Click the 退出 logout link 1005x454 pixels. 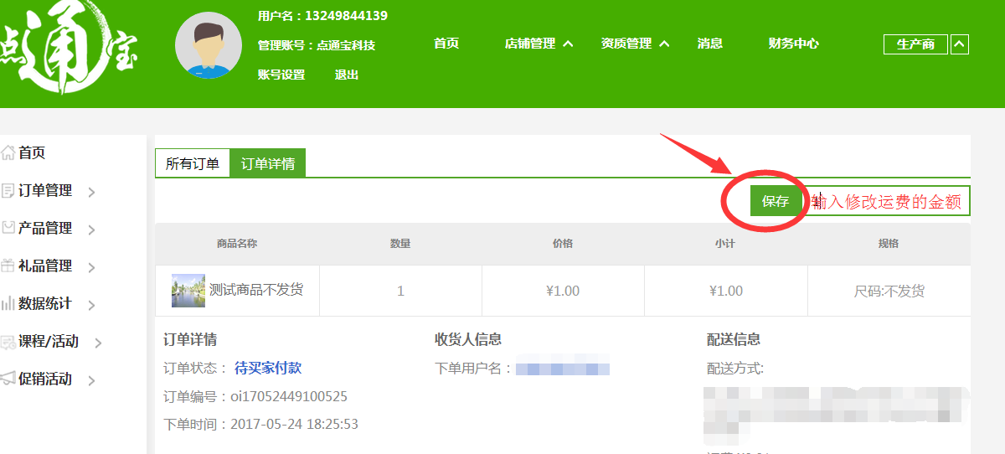(347, 75)
